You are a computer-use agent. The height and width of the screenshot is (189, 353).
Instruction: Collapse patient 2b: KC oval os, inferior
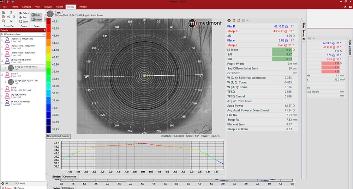[x=2, y=61]
